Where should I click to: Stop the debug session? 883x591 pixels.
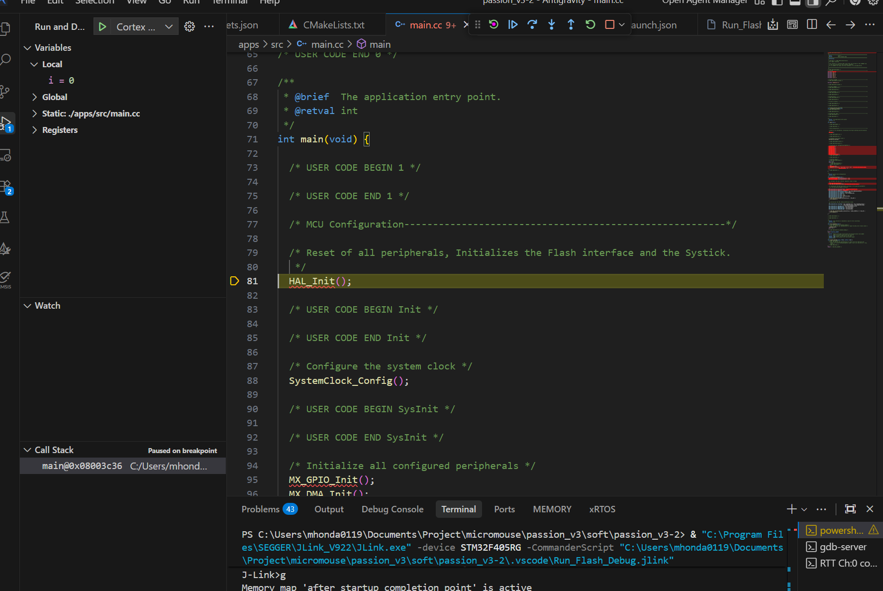(x=609, y=24)
